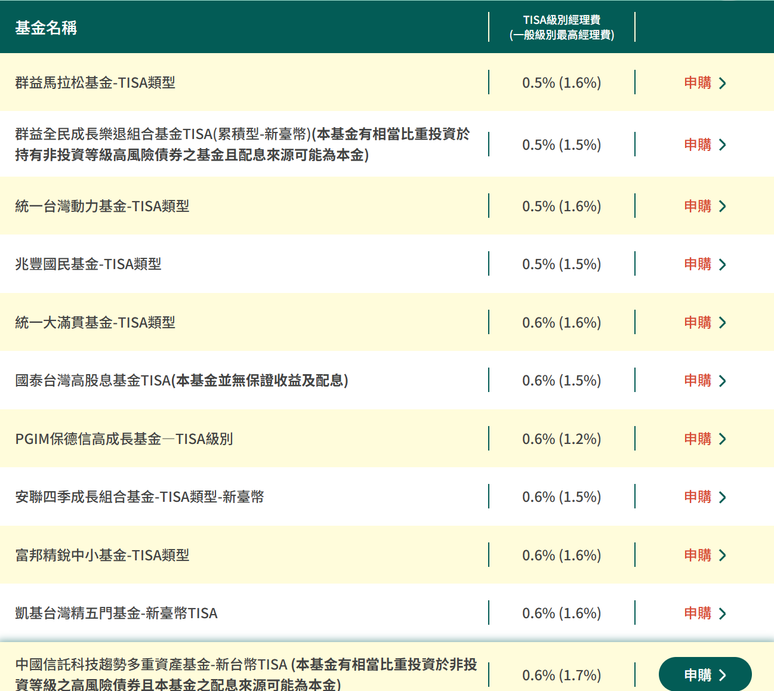Click the chevron next to PGIM保德信高成長基金 申購
This screenshot has height=691, width=774.
click(723, 439)
